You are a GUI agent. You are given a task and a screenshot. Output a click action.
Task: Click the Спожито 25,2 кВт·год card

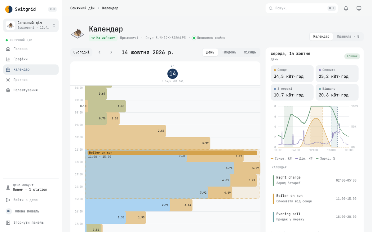pos(337,74)
